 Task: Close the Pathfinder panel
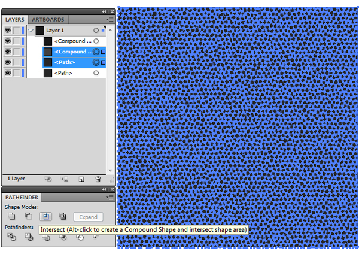pyautogui.click(x=112, y=189)
